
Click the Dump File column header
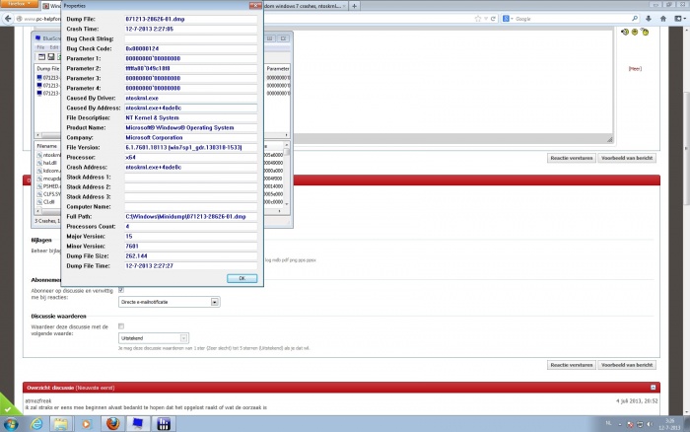[x=47, y=69]
